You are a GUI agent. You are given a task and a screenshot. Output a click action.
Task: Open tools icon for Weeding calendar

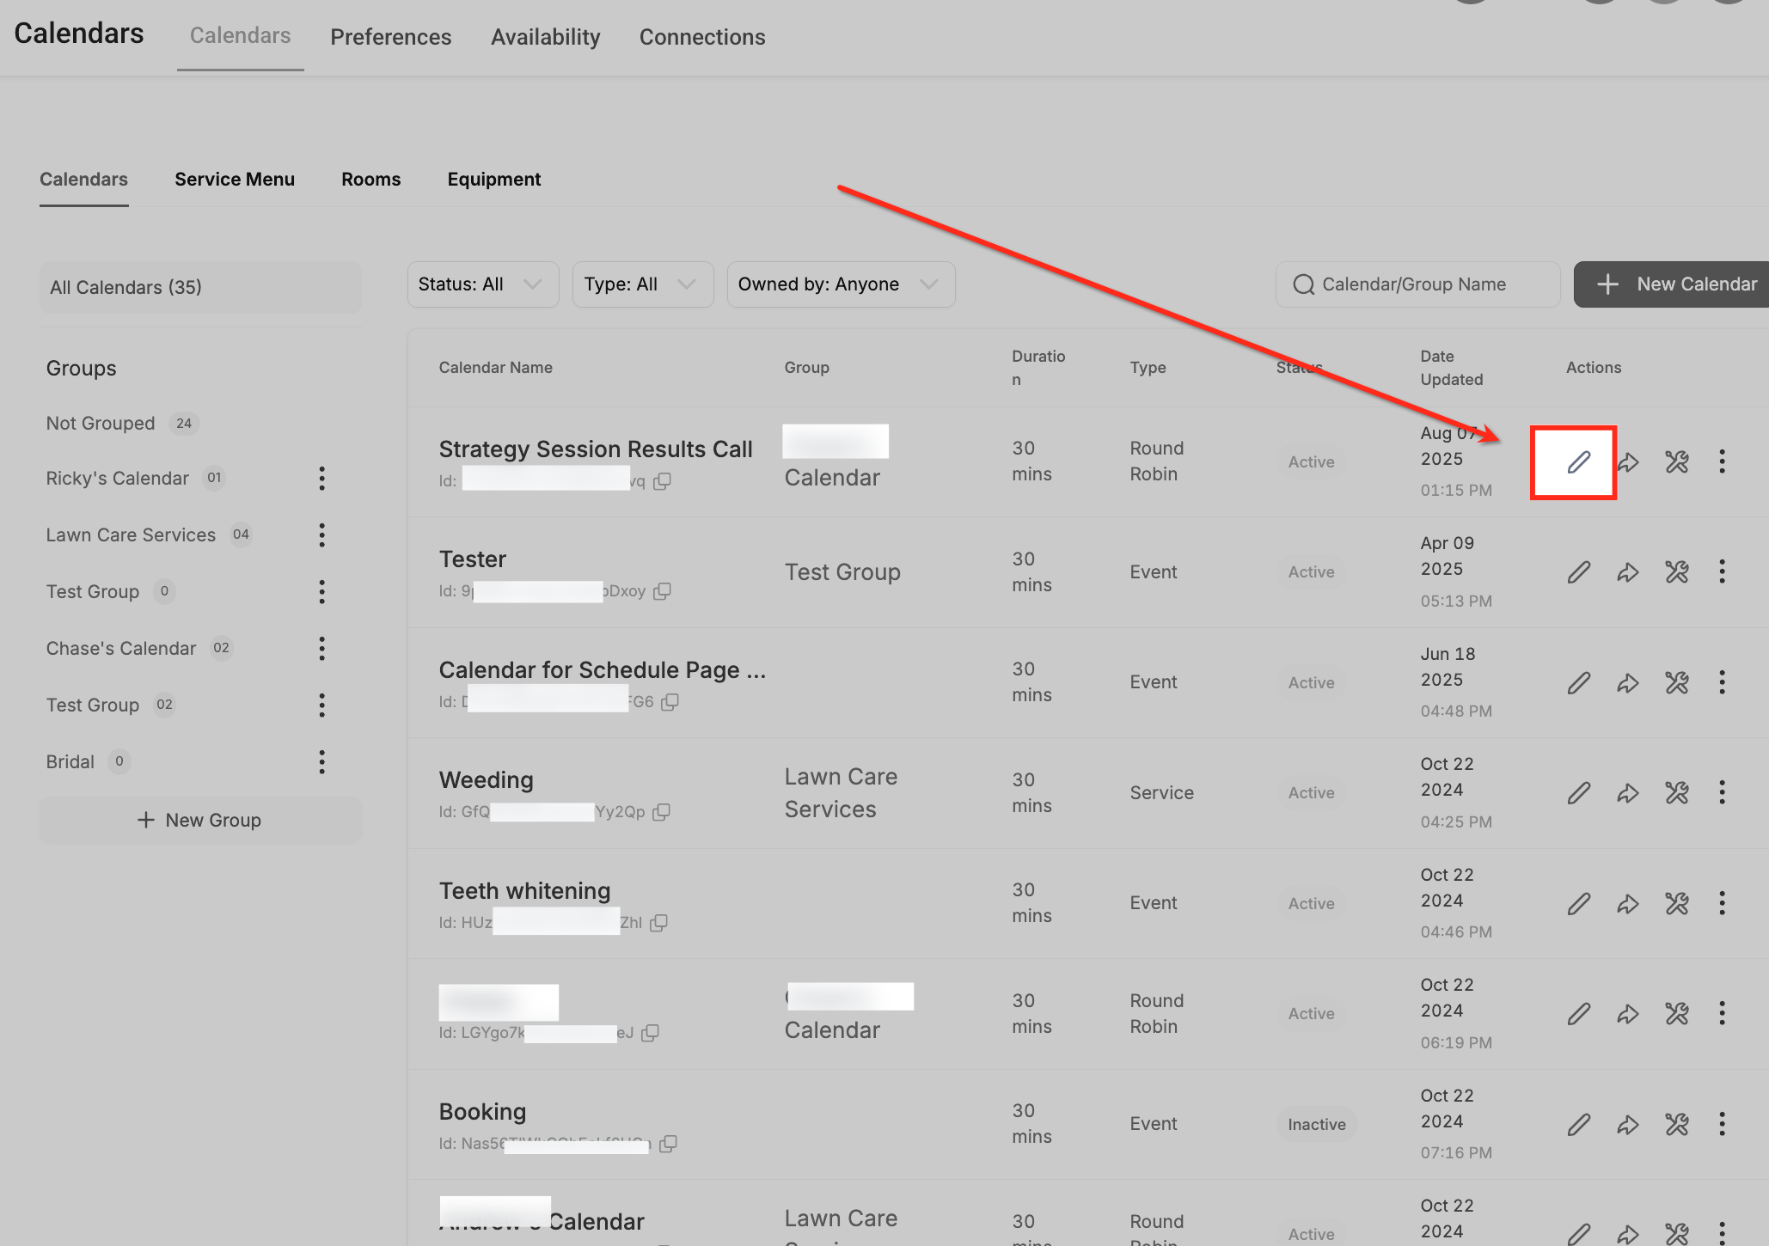pos(1676,793)
